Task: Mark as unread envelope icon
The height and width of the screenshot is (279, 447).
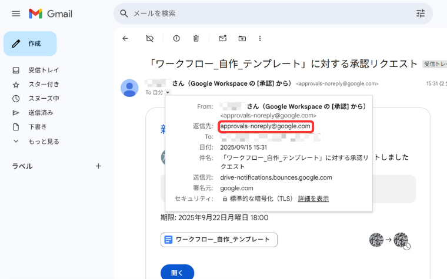Action: point(223,38)
